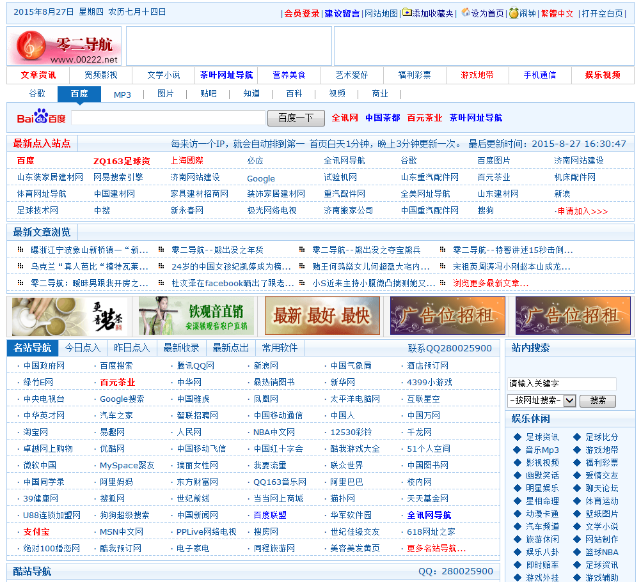Image resolution: width=641 pixels, height=582 pixels.
Task: Open the 铁观音直销 banner ad
Action: pyautogui.click(x=196, y=316)
